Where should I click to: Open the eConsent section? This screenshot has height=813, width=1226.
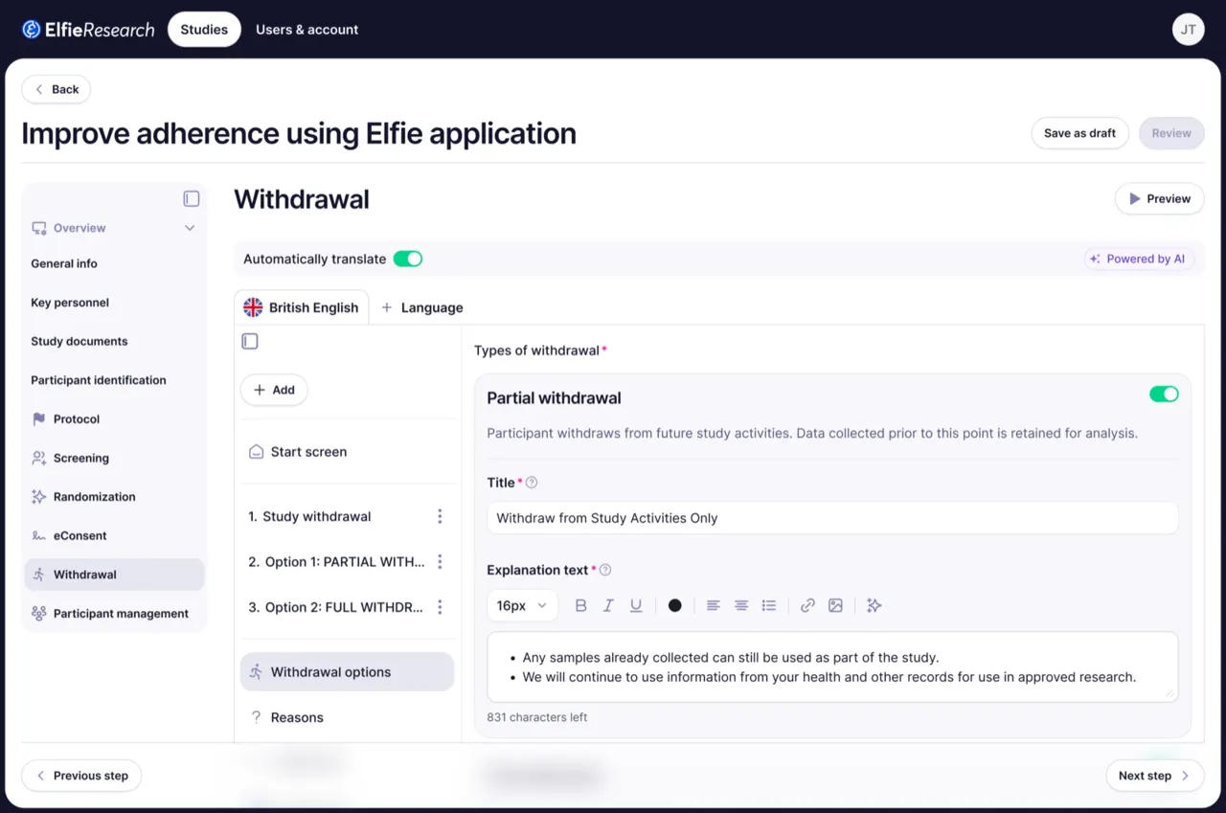pyautogui.click(x=115, y=535)
